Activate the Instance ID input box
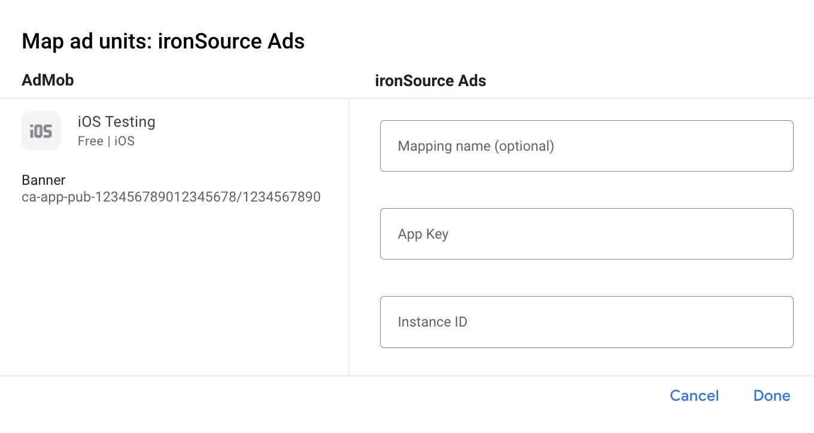This screenshot has height=433, width=814. click(587, 322)
